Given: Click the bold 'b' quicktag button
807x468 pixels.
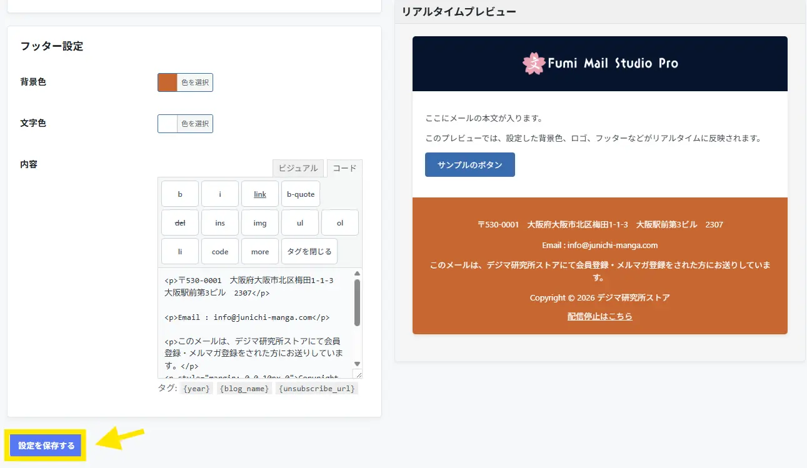Looking at the screenshot, I should tap(180, 194).
